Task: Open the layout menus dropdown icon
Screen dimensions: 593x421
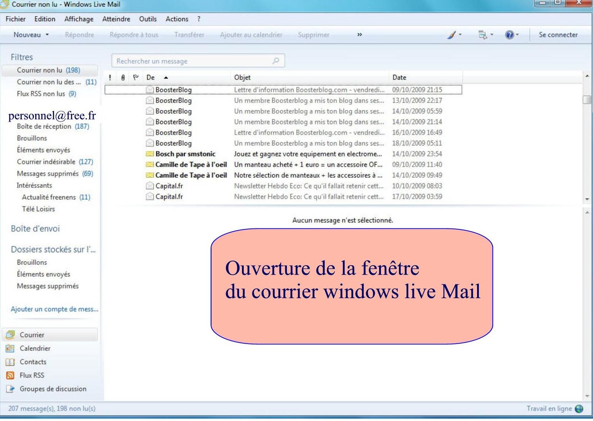Action: 483,35
